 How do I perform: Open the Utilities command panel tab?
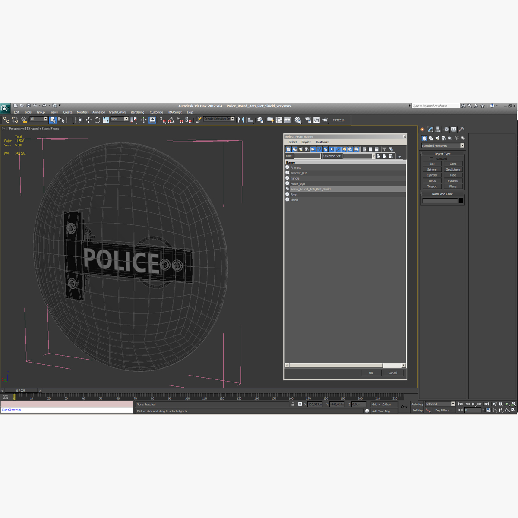(x=461, y=129)
